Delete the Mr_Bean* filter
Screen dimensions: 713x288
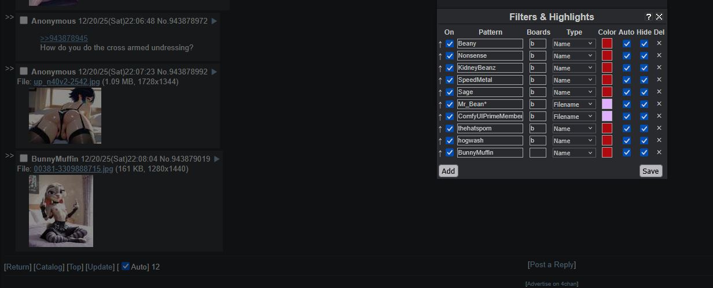click(659, 104)
